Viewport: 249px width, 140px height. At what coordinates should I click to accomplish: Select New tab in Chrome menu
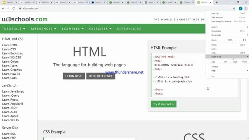coord(227,14)
